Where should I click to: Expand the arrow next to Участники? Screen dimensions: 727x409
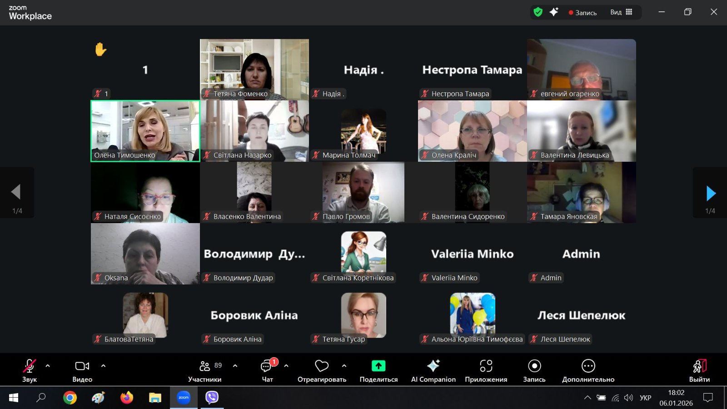pyautogui.click(x=235, y=366)
